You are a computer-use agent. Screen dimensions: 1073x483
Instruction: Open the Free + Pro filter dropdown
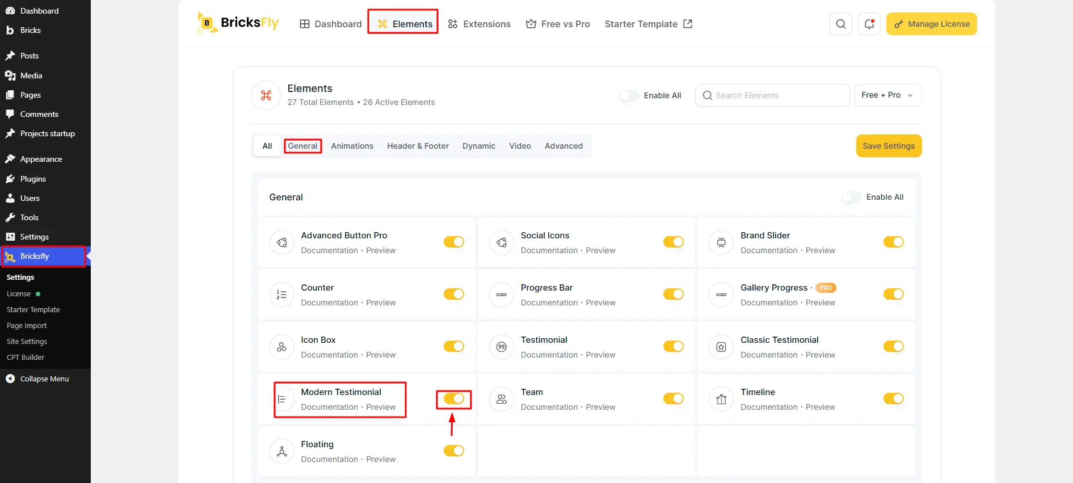click(x=888, y=95)
